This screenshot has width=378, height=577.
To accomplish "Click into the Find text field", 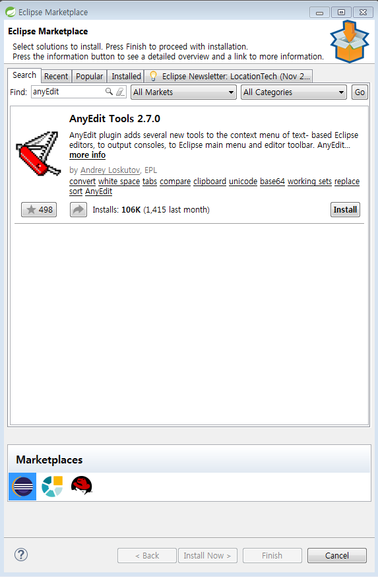I will coord(68,92).
